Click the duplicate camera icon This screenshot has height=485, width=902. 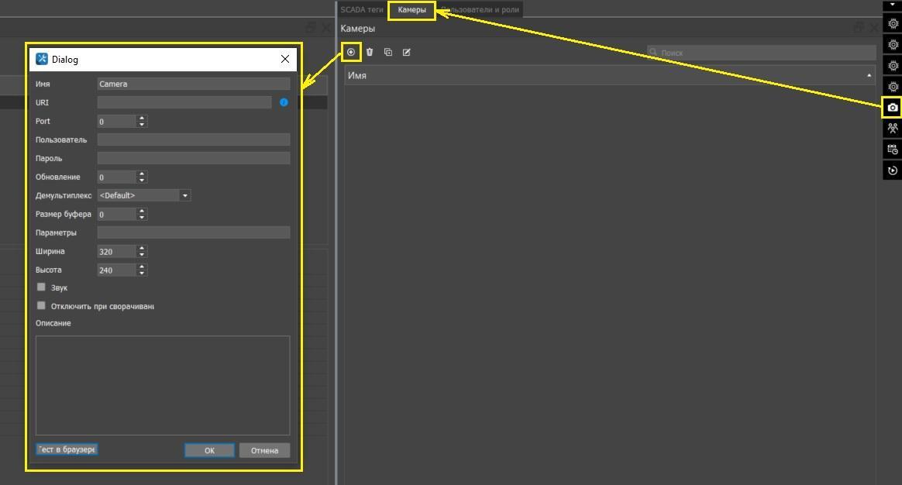point(388,52)
